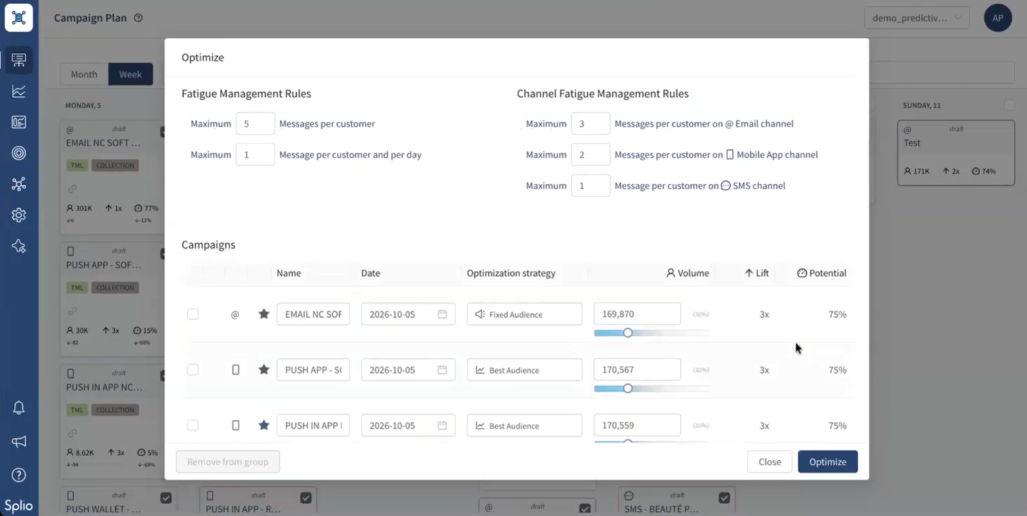
Task: Click the network nodes sidebar icon
Action: (19, 184)
